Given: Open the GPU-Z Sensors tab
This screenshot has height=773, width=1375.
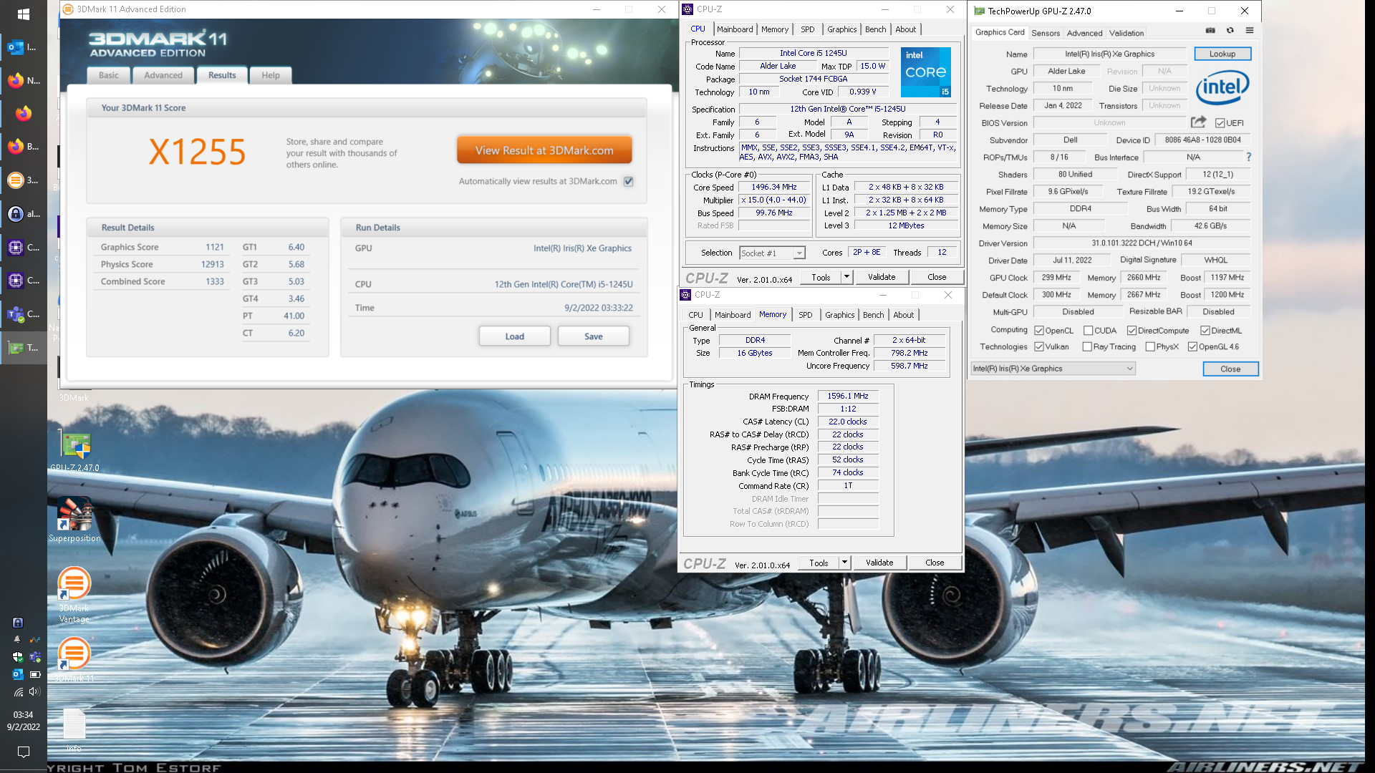Looking at the screenshot, I should (1046, 33).
